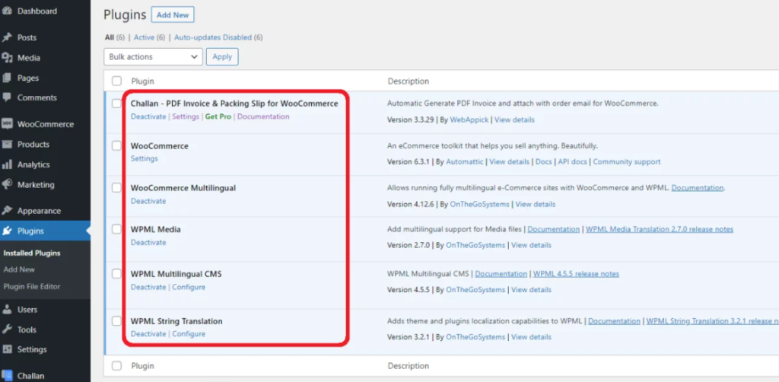The image size is (779, 382).
Task: Click the Plugins plug icon
Action: (7, 231)
